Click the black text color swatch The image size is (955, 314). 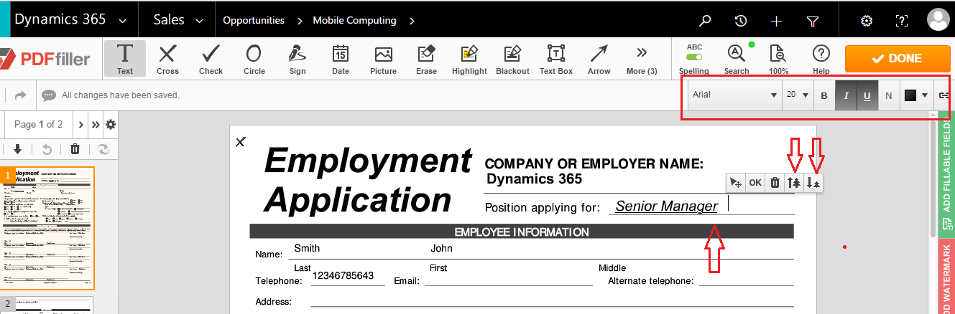click(910, 95)
